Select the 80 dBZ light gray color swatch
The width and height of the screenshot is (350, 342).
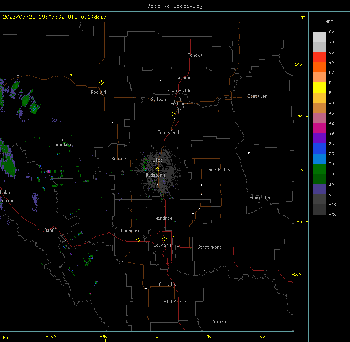click(319, 37)
